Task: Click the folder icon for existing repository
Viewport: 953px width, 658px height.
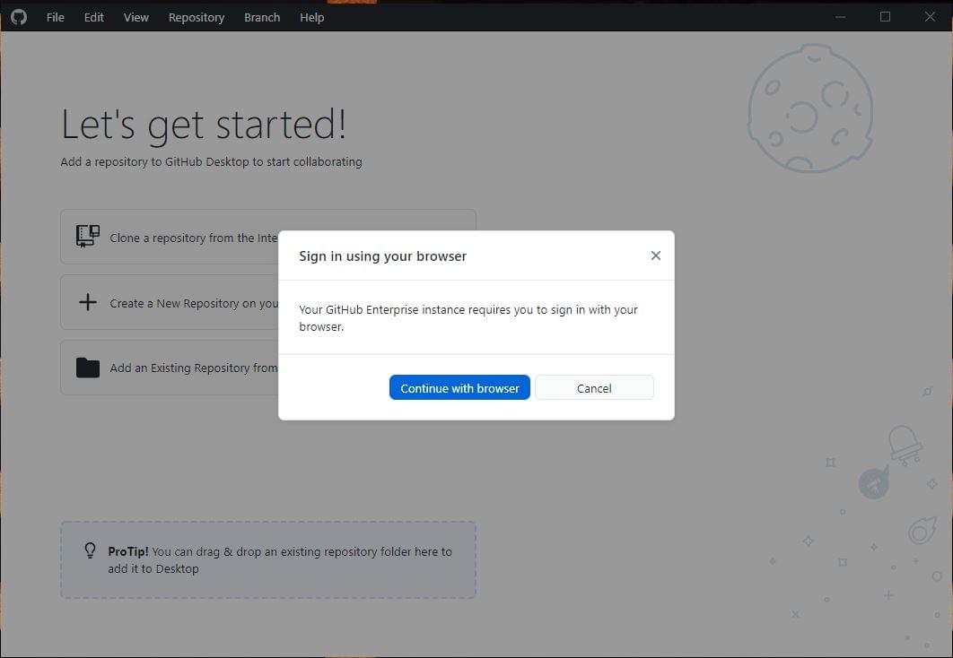Action: click(x=88, y=368)
